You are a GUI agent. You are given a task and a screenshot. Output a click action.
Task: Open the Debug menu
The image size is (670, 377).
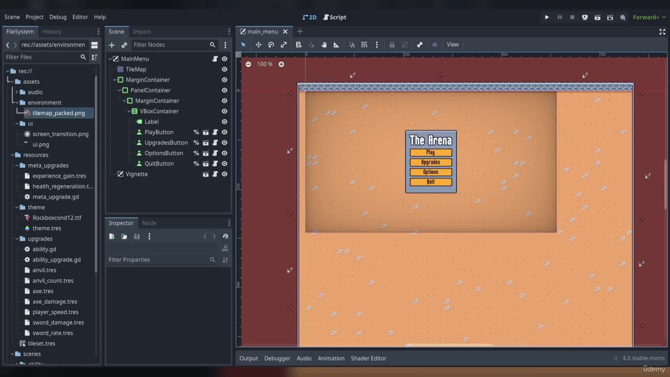(x=58, y=17)
